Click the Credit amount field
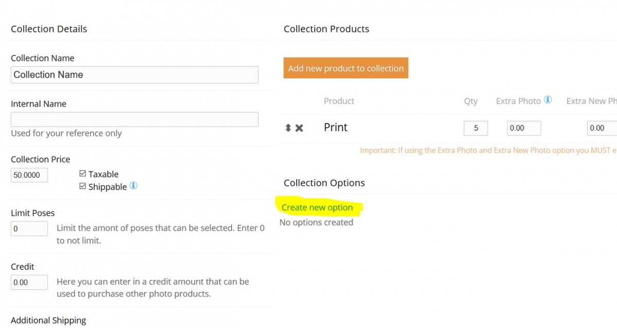This screenshot has height=328, width=617. point(29,282)
